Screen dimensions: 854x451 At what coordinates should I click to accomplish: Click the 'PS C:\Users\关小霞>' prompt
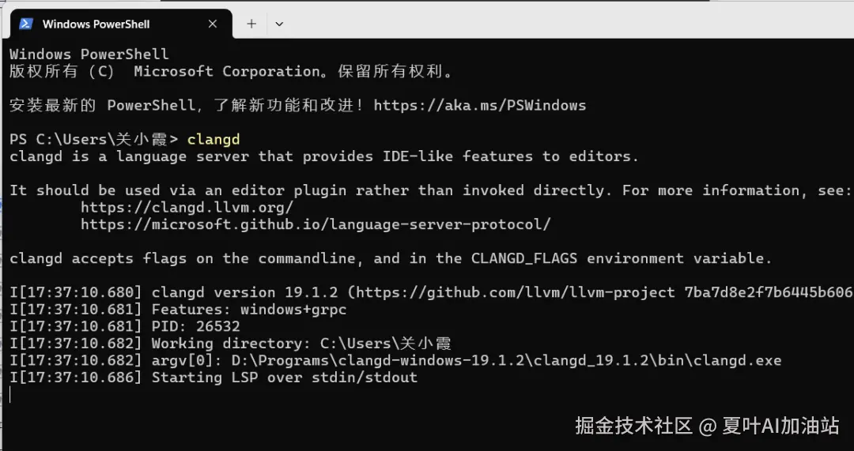coord(93,140)
